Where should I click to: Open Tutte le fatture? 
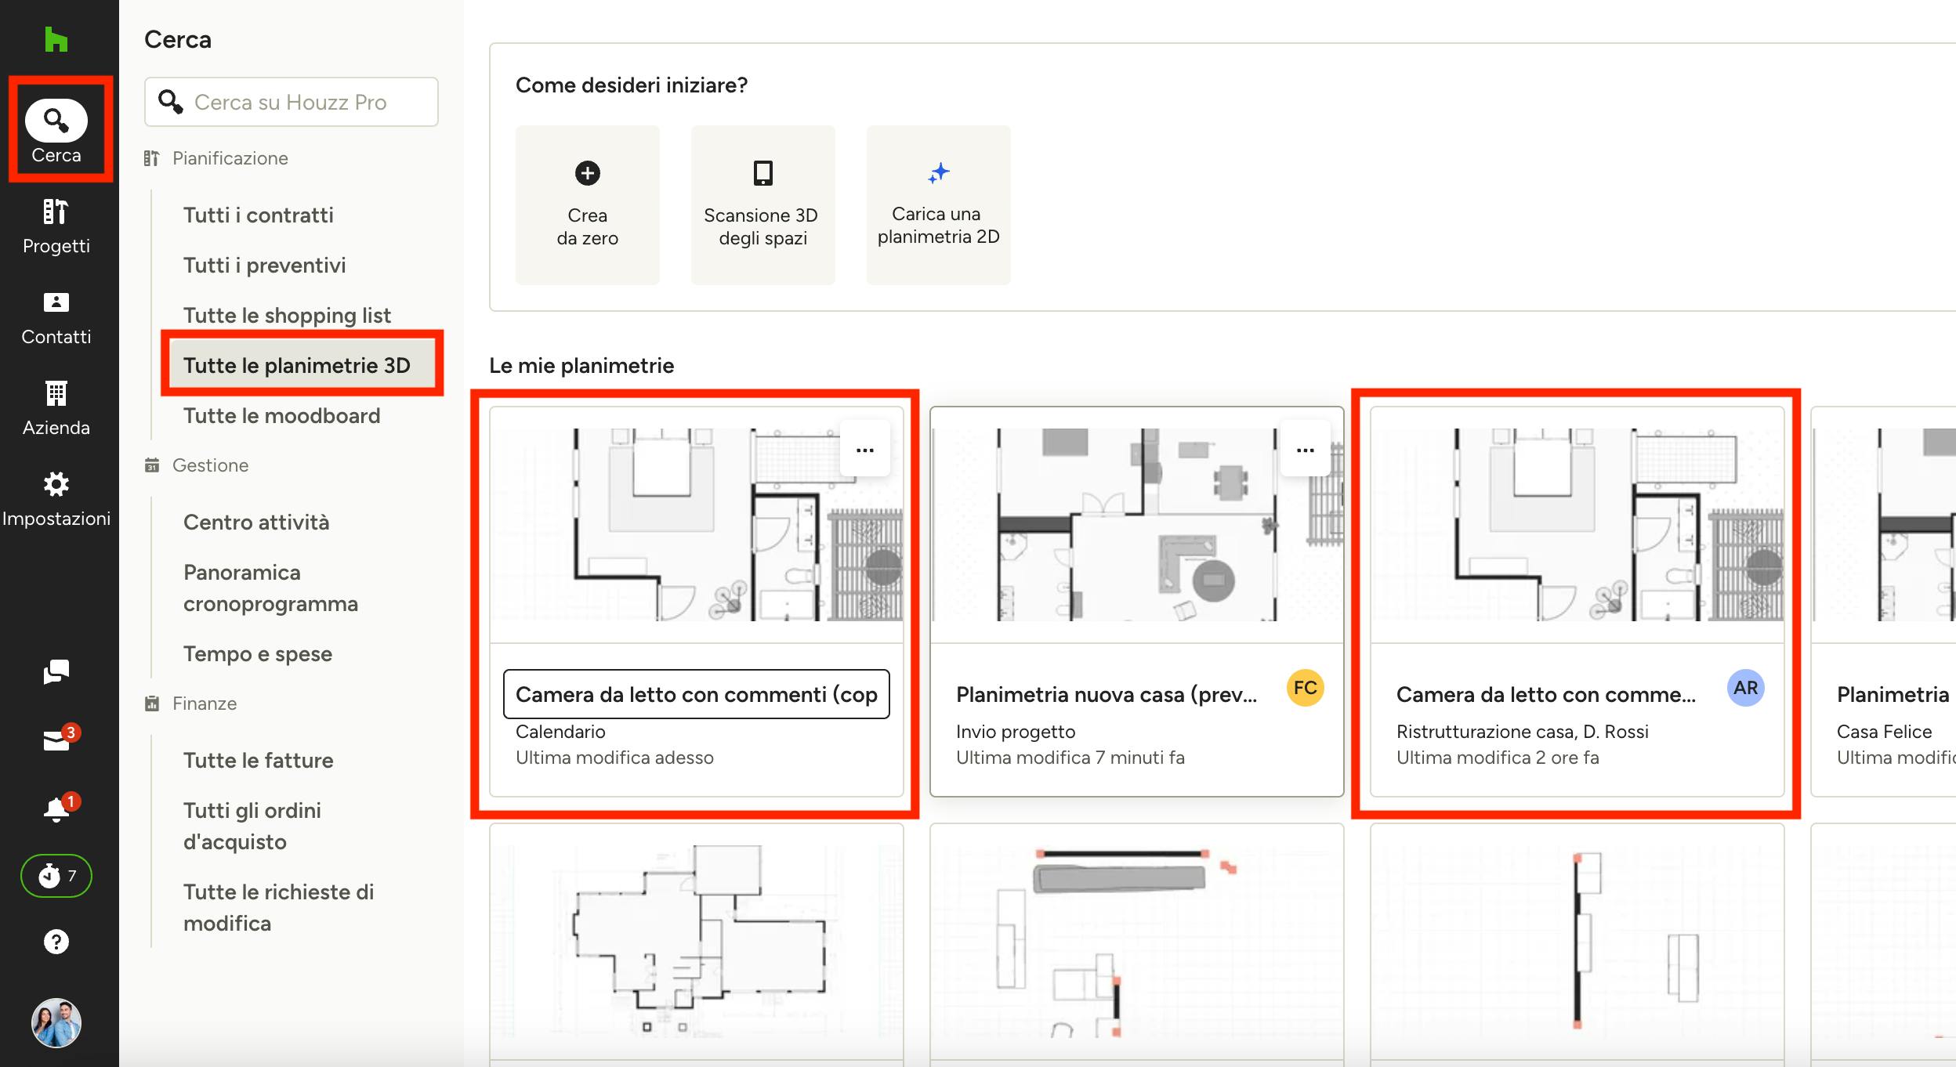pyautogui.click(x=259, y=760)
